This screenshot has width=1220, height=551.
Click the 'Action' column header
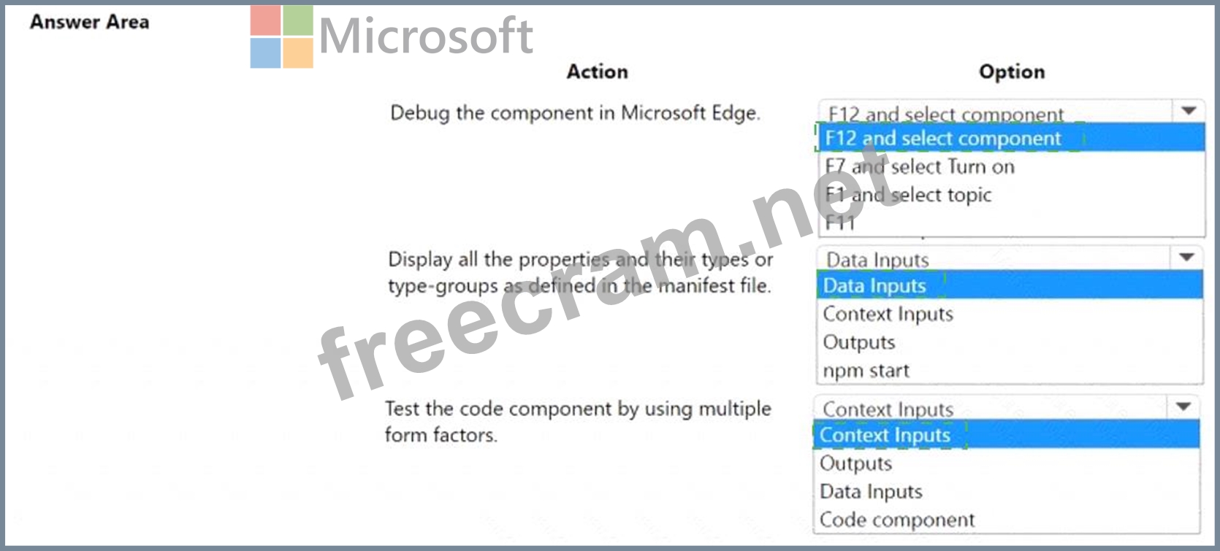click(x=597, y=72)
